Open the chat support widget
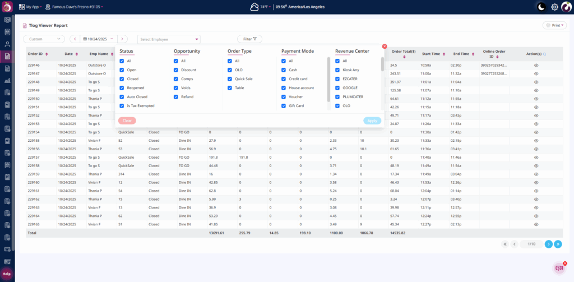The image size is (574, 282). click(x=559, y=268)
